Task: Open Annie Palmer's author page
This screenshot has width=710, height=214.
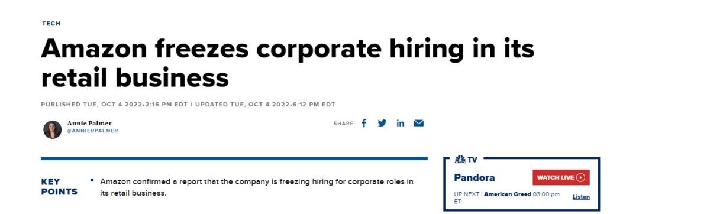Action: click(x=88, y=123)
